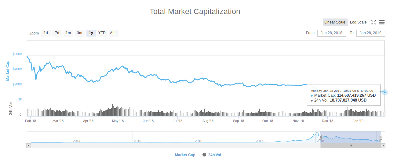This screenshot has height=158, width=397.
Task: Set zoom to 7d
Action: tap(57, 33)
